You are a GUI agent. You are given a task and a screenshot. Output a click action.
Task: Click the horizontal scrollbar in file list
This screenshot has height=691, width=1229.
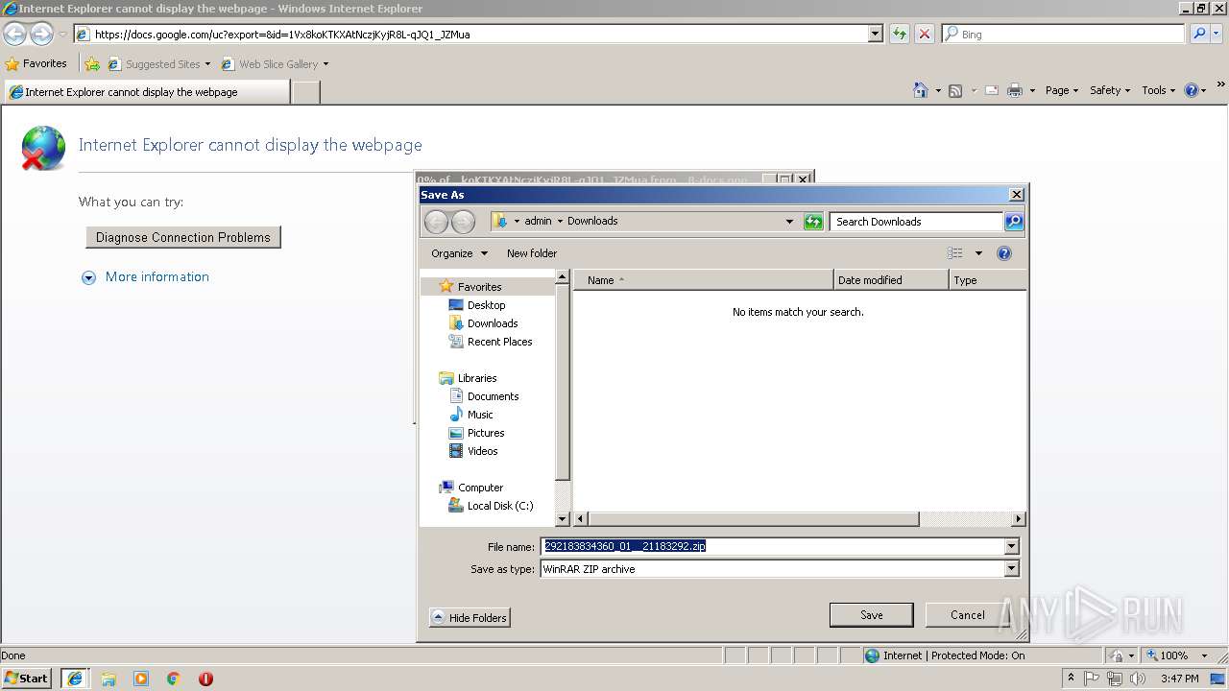pos(752,519)
